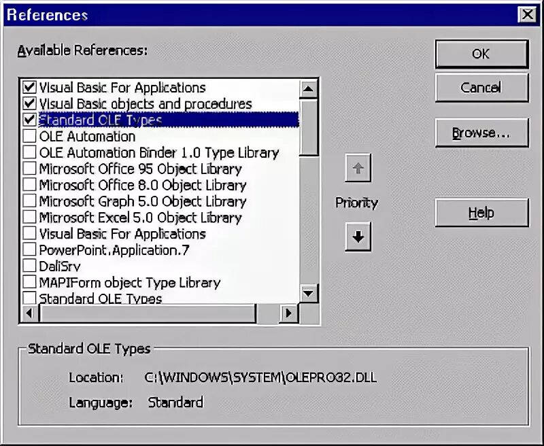544x446 pixels.
Task: Select the OLE Automation list entry text
Action: 87,136
